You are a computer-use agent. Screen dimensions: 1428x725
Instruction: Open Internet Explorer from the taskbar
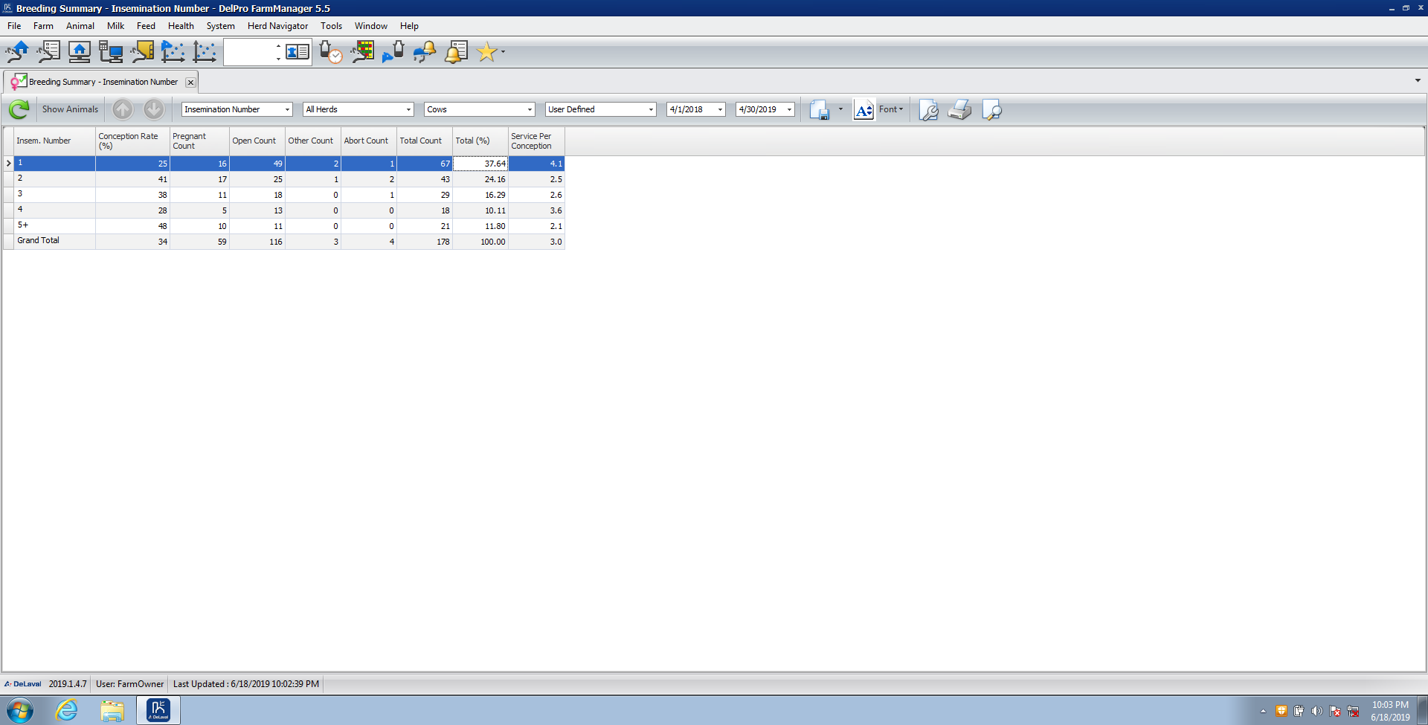click(67, 710)
